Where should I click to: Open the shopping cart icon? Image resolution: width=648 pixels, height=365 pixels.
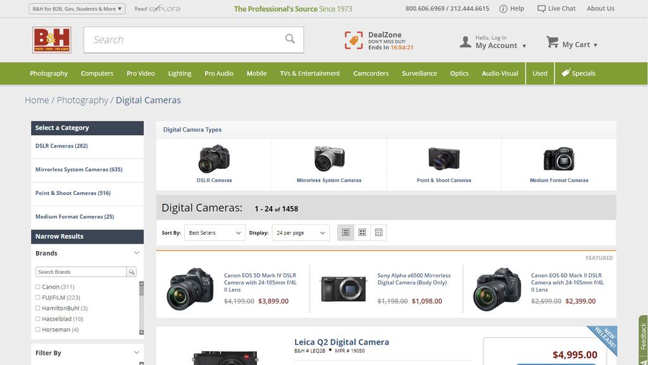click(552, 41)
